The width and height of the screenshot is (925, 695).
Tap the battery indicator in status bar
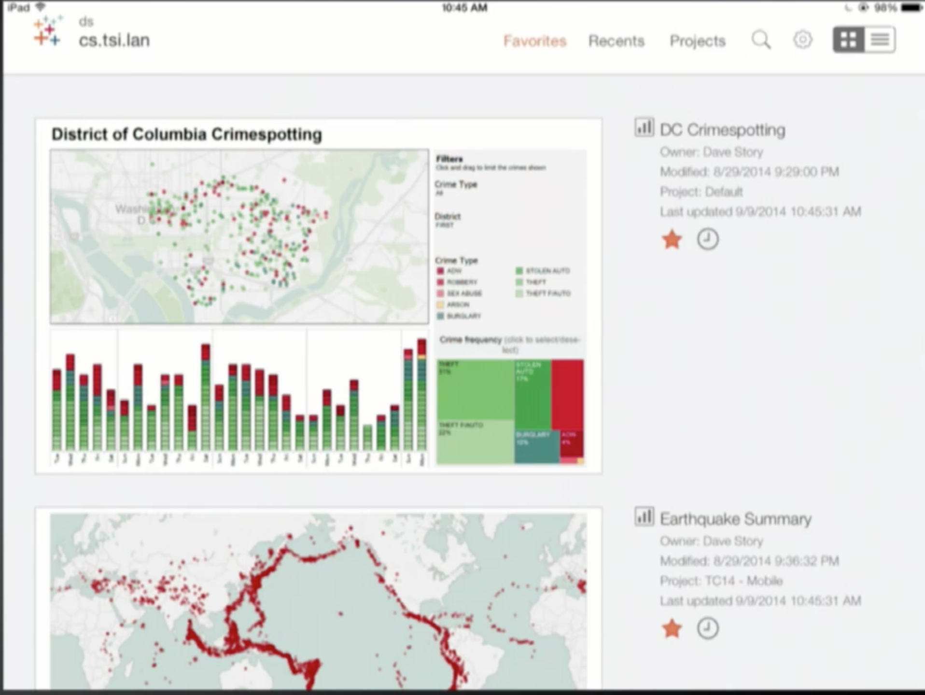pos(911,8)
